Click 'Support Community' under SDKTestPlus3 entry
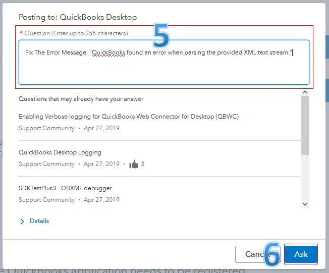Screen dimensions: 329x273 [46, 200]
